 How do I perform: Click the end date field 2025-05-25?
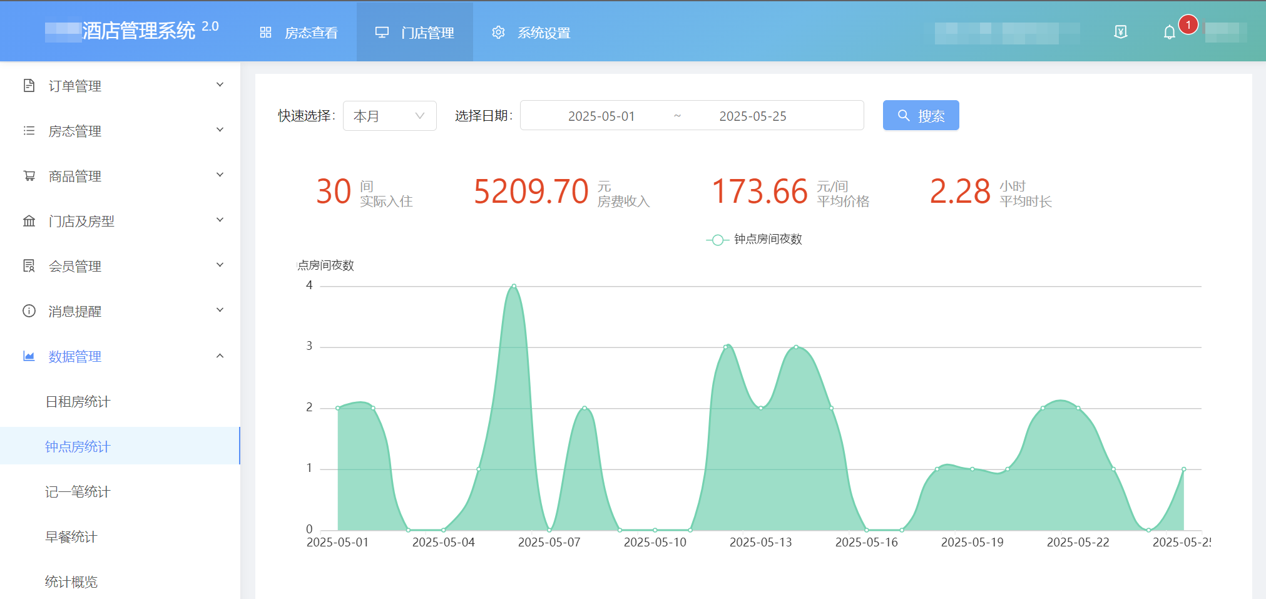coord(753,116)
